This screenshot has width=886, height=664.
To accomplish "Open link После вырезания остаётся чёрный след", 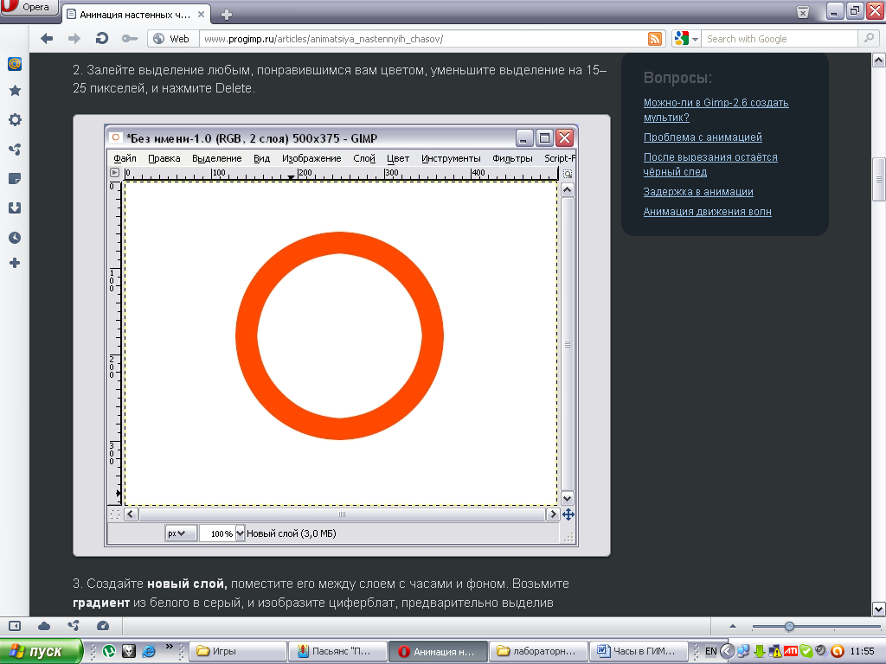I will [710, 164].
